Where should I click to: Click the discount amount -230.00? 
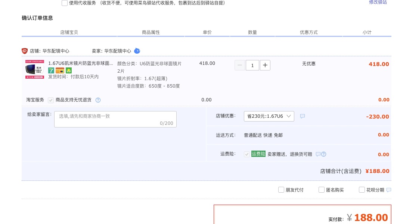click(x=378, y=117)
